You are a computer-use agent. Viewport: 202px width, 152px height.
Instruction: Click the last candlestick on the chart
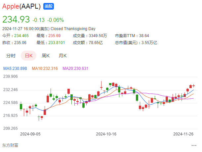click(193, 86)
